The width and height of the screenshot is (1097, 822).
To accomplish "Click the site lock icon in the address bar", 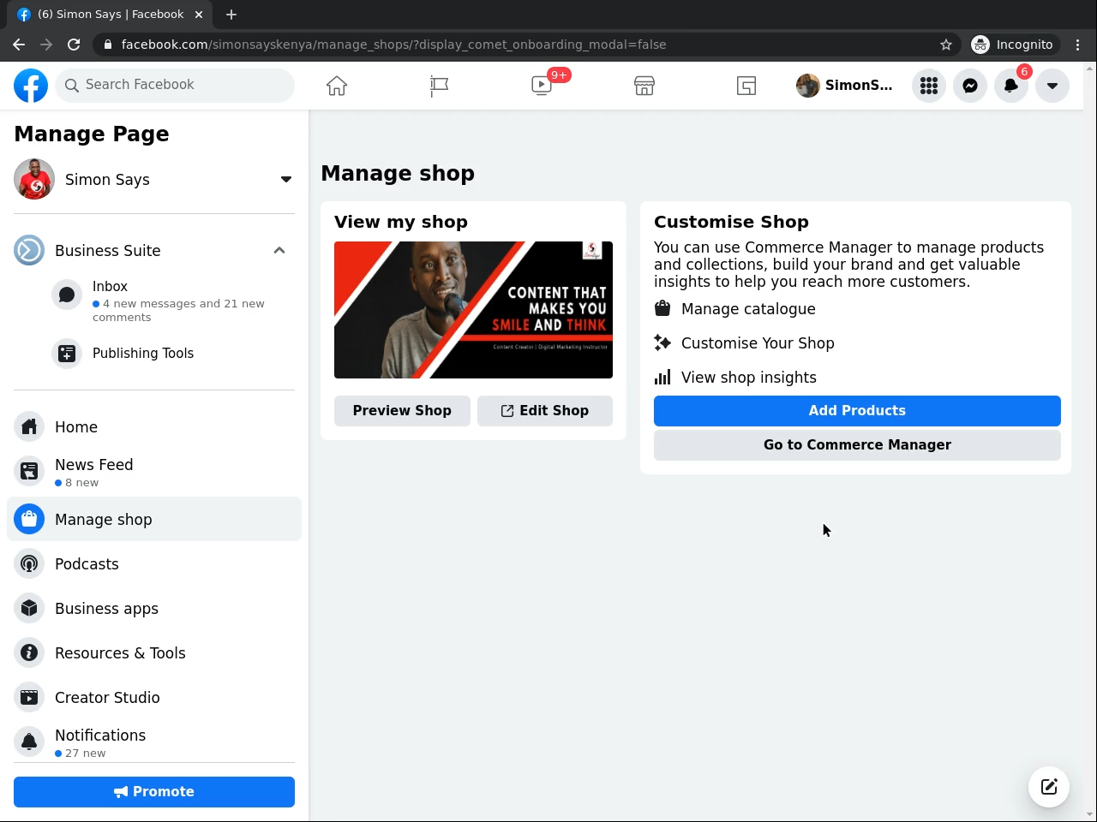I will pos(107,45).
